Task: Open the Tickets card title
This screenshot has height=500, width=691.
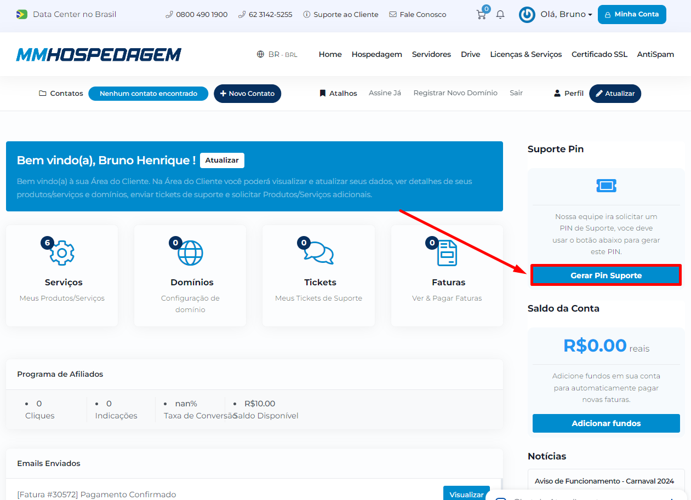Action: pyautogui.click(x=320, y=283)
